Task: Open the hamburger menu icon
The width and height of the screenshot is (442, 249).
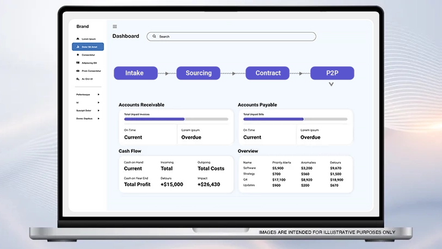Action: 115,26
